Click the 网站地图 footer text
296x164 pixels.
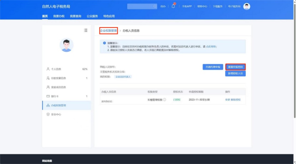pos(47,161)
